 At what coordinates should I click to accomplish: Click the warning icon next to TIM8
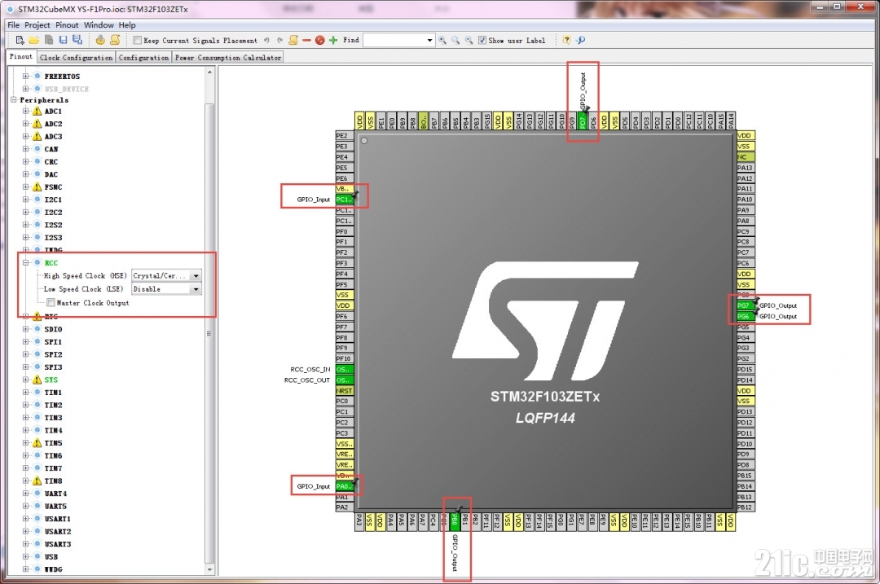(37, 481)
